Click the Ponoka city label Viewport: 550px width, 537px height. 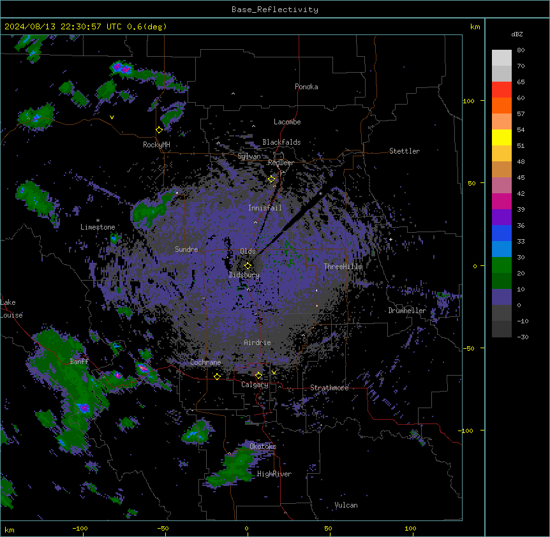coord(306,87)
